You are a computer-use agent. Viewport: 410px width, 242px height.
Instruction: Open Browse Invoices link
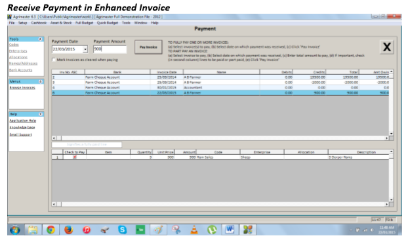22,88
